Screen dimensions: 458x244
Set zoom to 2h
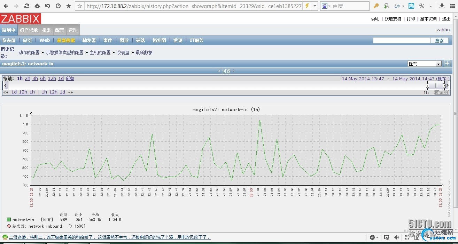point(28,79)
